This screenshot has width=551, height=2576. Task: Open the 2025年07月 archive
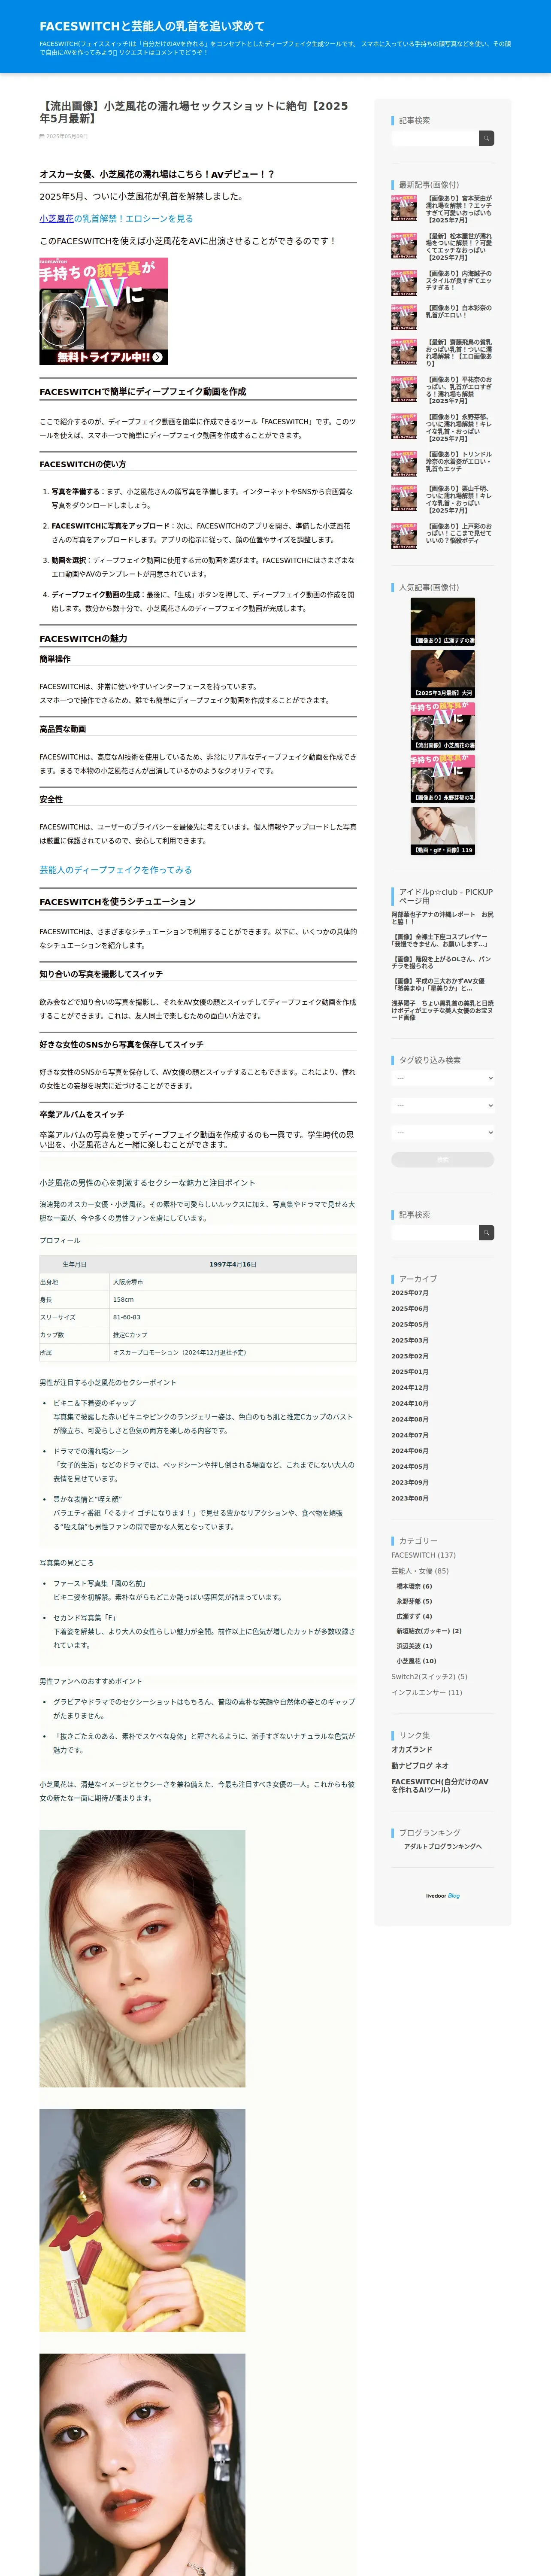(x=409, y=1293)
